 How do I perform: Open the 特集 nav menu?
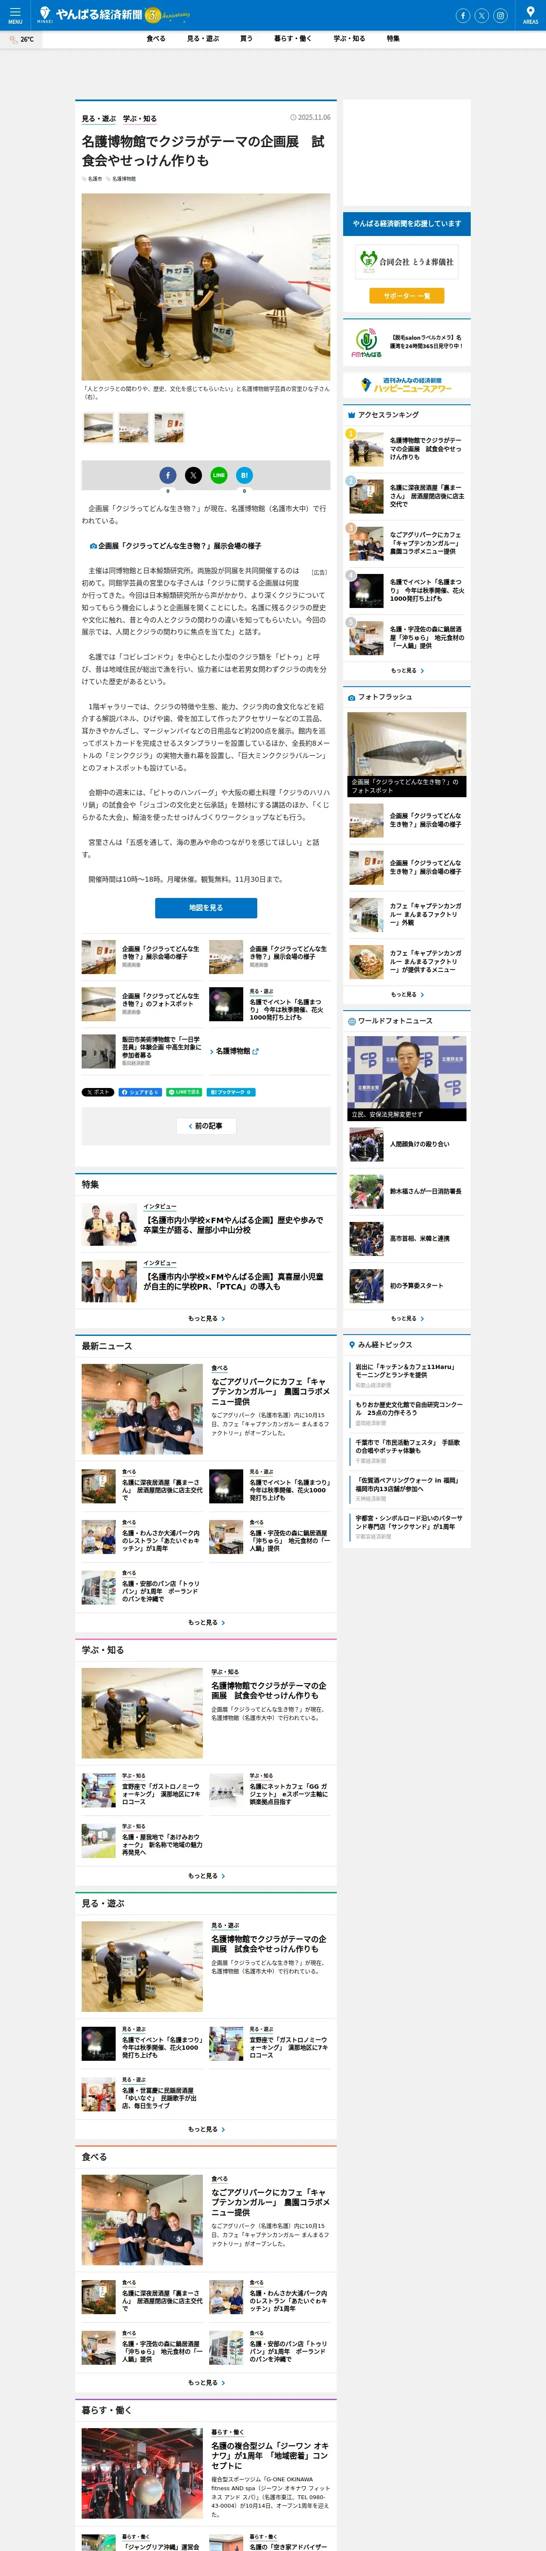click(x=393, y=39)
